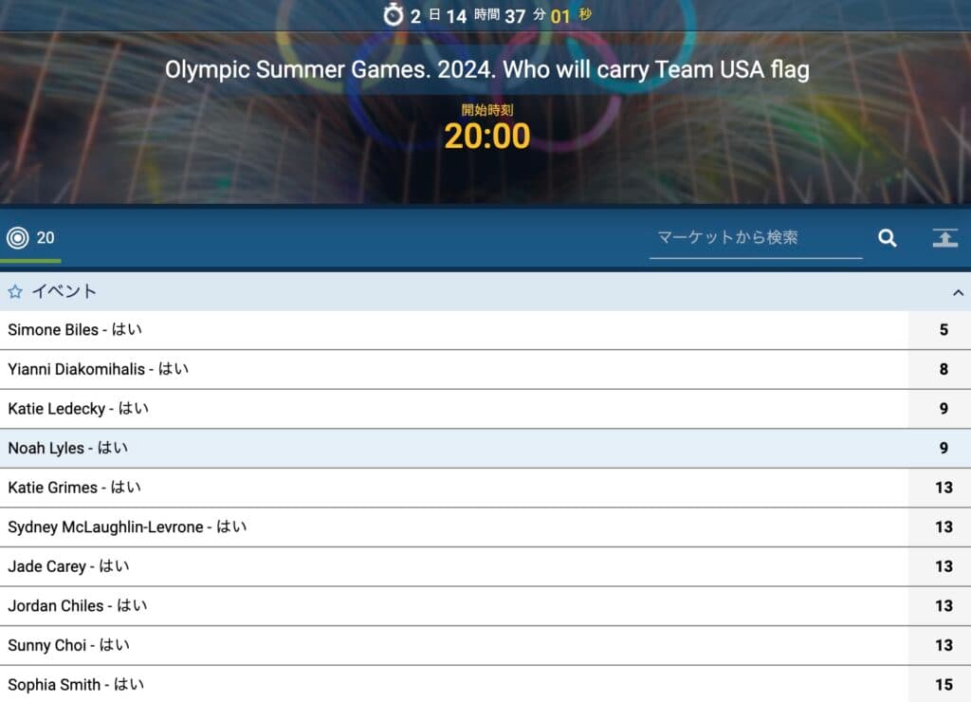Screen dimensions: 971x702
Task: Select the 20 markets tab
Action: tap(30, 238)
